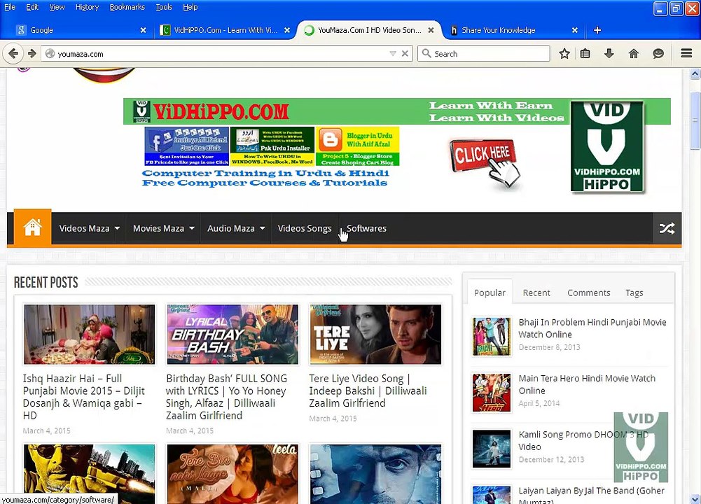Open Bhaji In Problem Hindi Punjabi Movie link
Image resolution: width=701 pixels, height=504 pixels.
point(592,328)
